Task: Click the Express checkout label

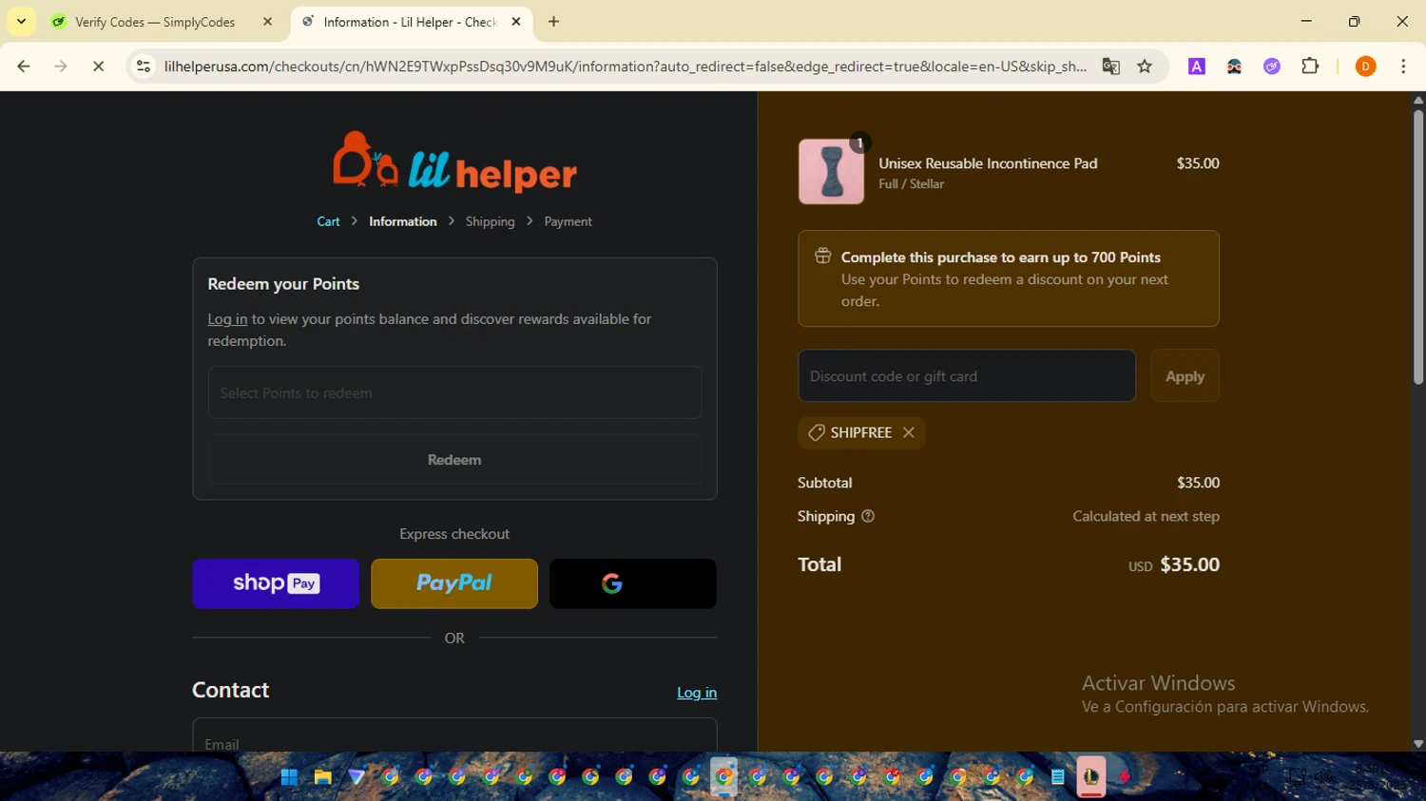Action: point(454,534)
